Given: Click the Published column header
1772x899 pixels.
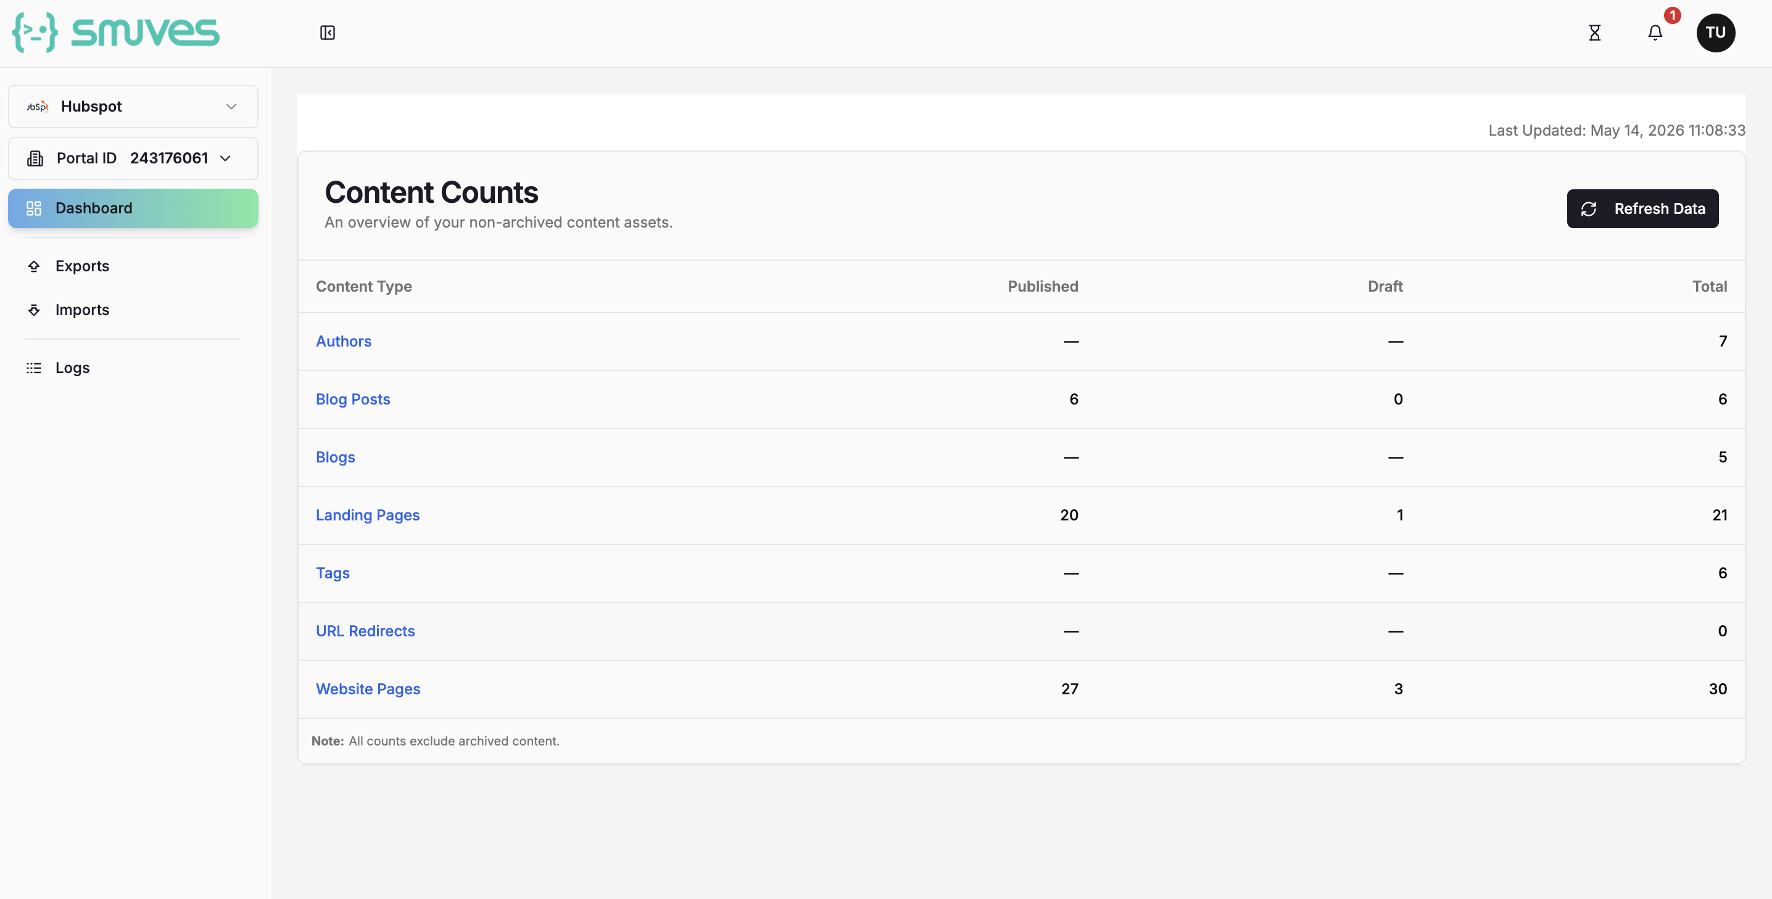Looking at the screenshot, I should point(1043,287).
